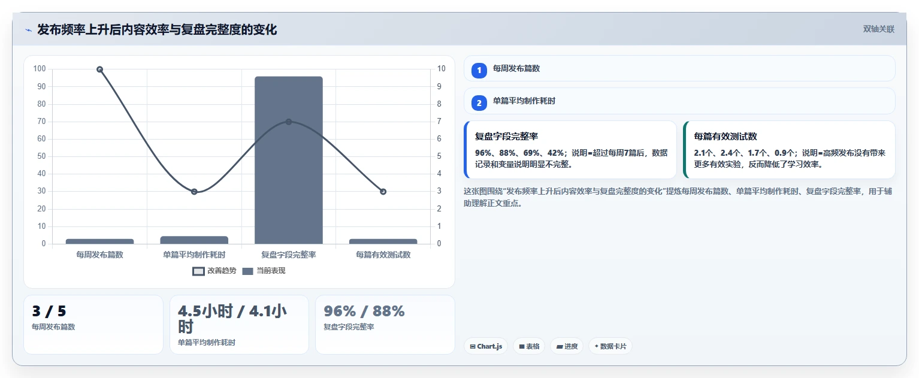Image resolution: width=919 pixels, height=378 pixels.
Task: Click the line point above 单篇平均制作耗时
Action: pyautogui.click(x=194, y=192)
